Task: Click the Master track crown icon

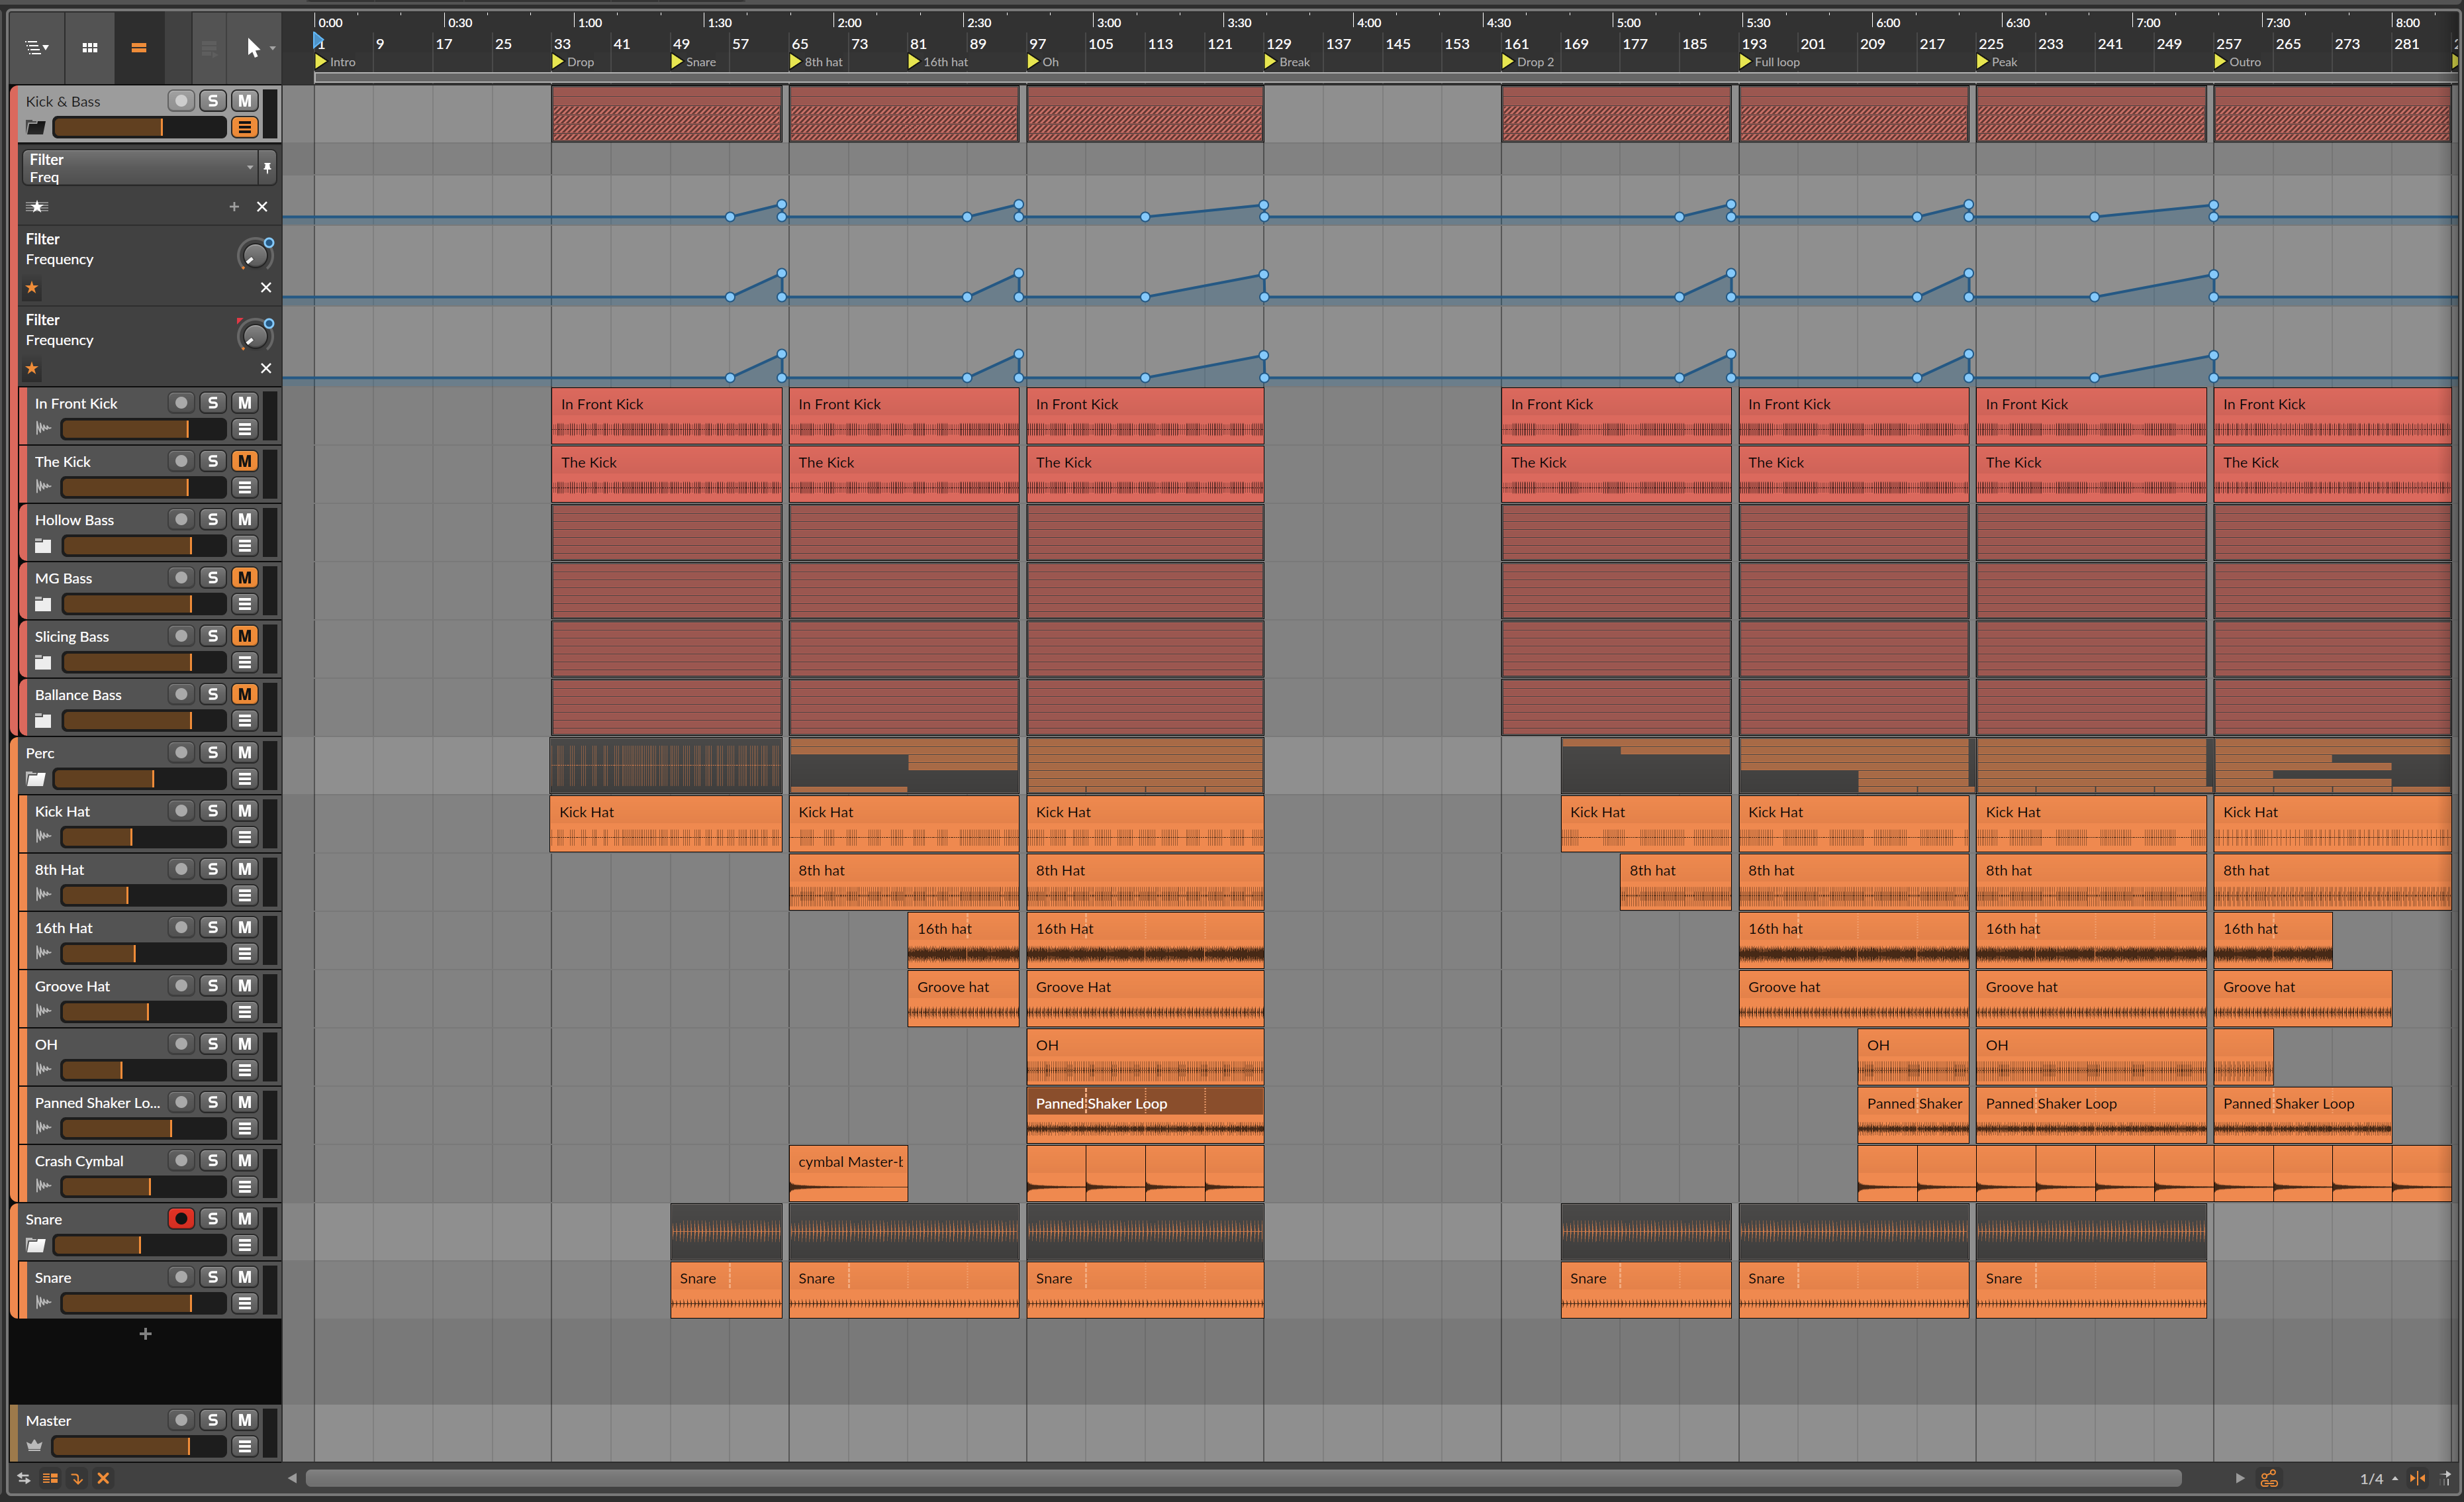Action: point(35,1446)
